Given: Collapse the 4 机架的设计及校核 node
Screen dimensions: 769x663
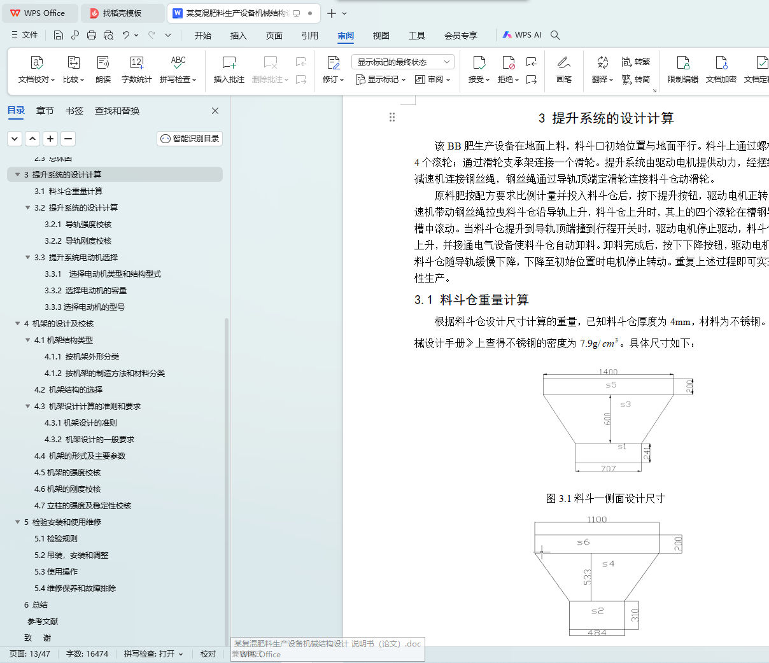Looking at the screenshot, I should click(x=17, y=323).
